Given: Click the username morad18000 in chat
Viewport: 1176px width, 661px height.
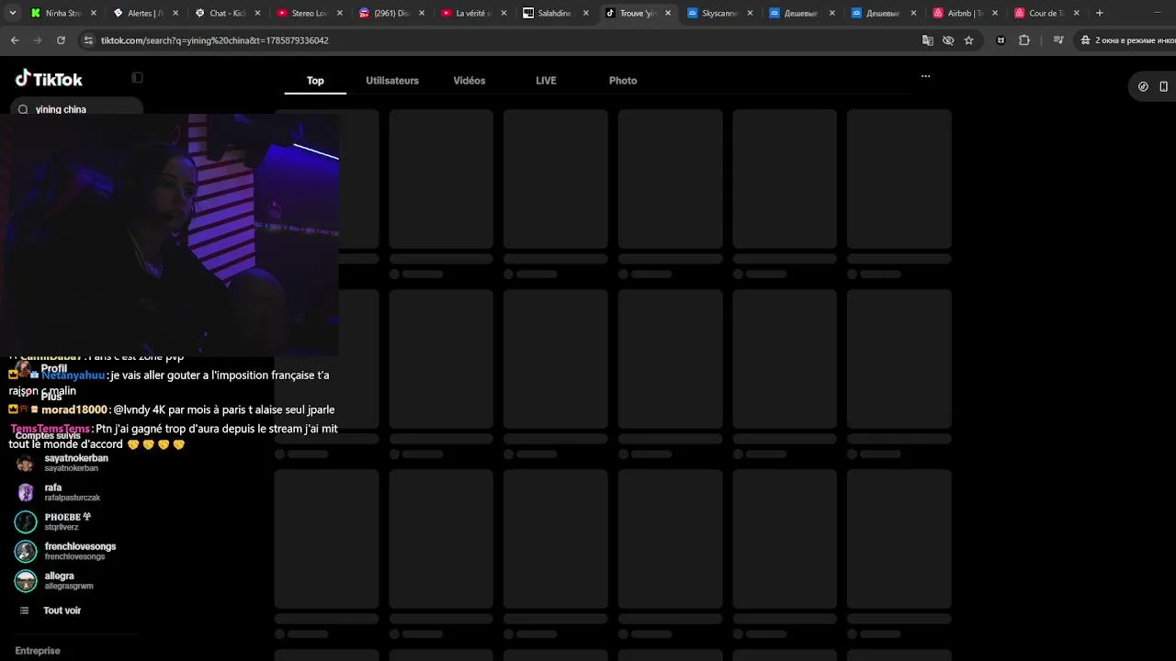Looking at the screenshot, I should [x=74, y=409].
